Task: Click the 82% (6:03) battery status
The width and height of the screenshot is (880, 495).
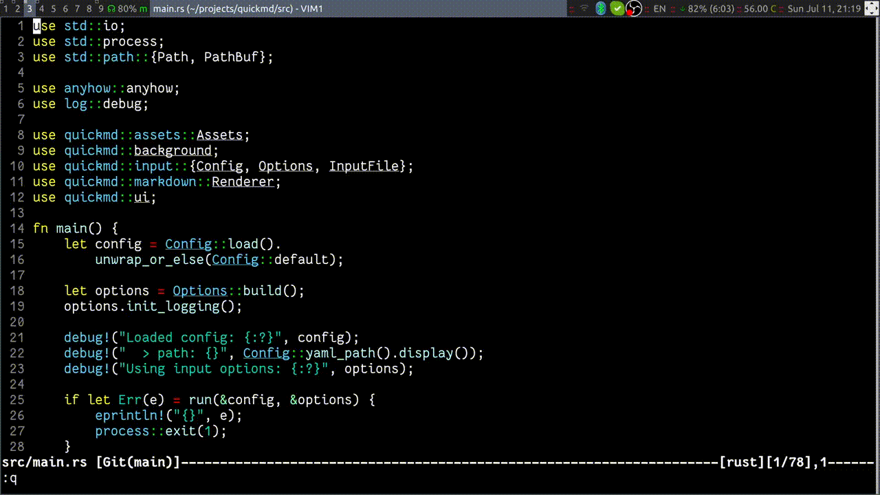Action: tap(711, 9)
